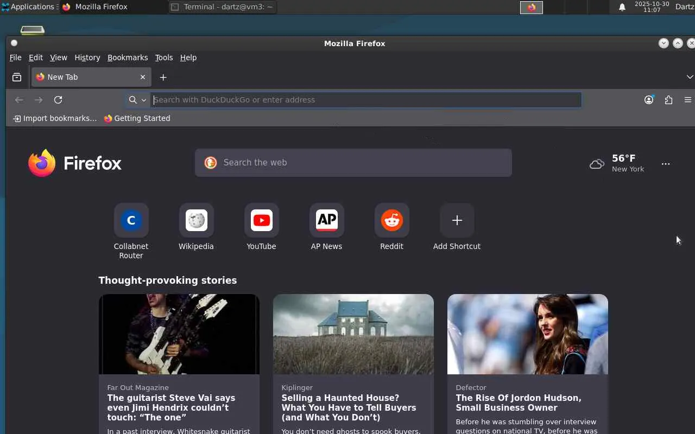Click the 56°F New York weather widget

[x=617, y=163]
